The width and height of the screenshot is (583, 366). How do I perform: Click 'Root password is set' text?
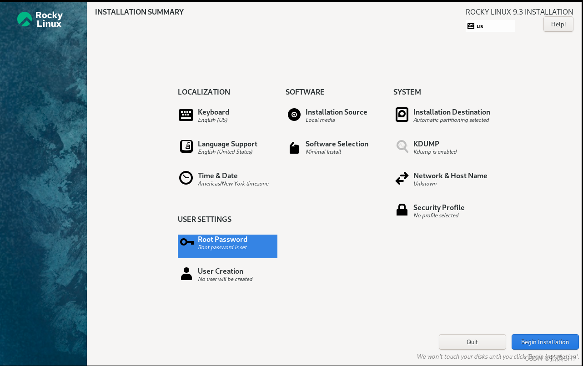(x=222, y=247)
